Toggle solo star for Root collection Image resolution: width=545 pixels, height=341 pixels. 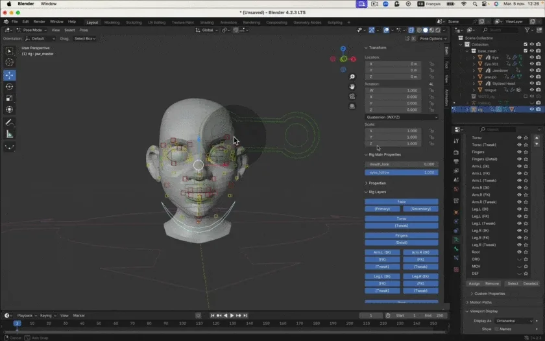coord(526,252)
